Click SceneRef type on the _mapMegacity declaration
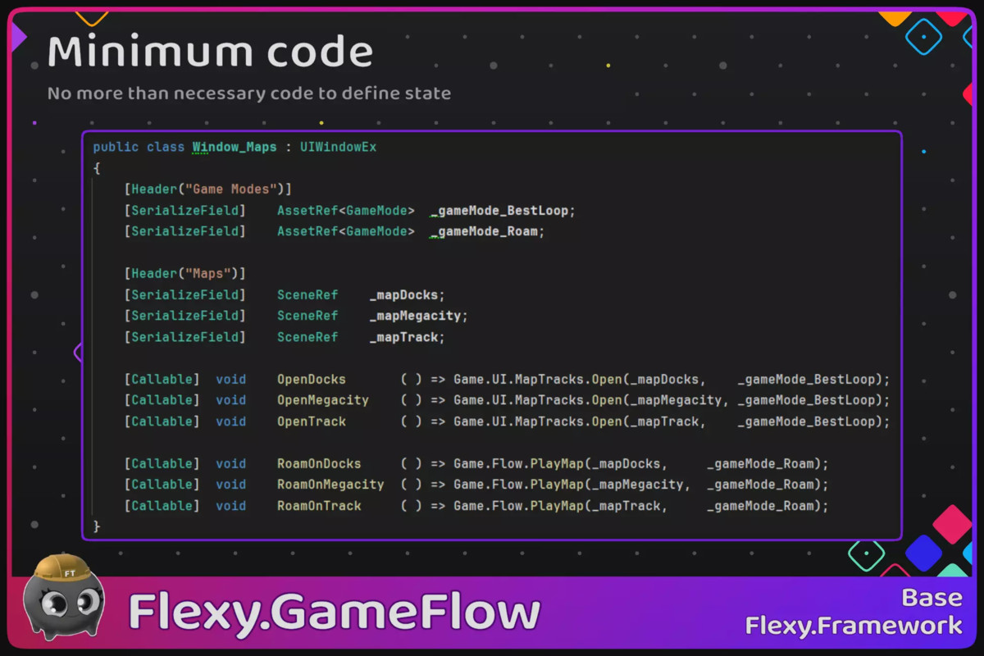 click(x=307, y=316)
